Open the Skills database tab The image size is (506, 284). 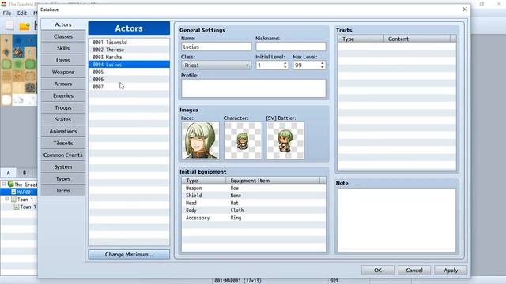pyautogui.click(x=63, y=48)
